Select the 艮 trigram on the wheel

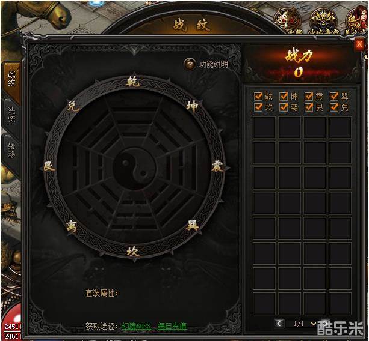pyautogui.click(x=49, y=167)
